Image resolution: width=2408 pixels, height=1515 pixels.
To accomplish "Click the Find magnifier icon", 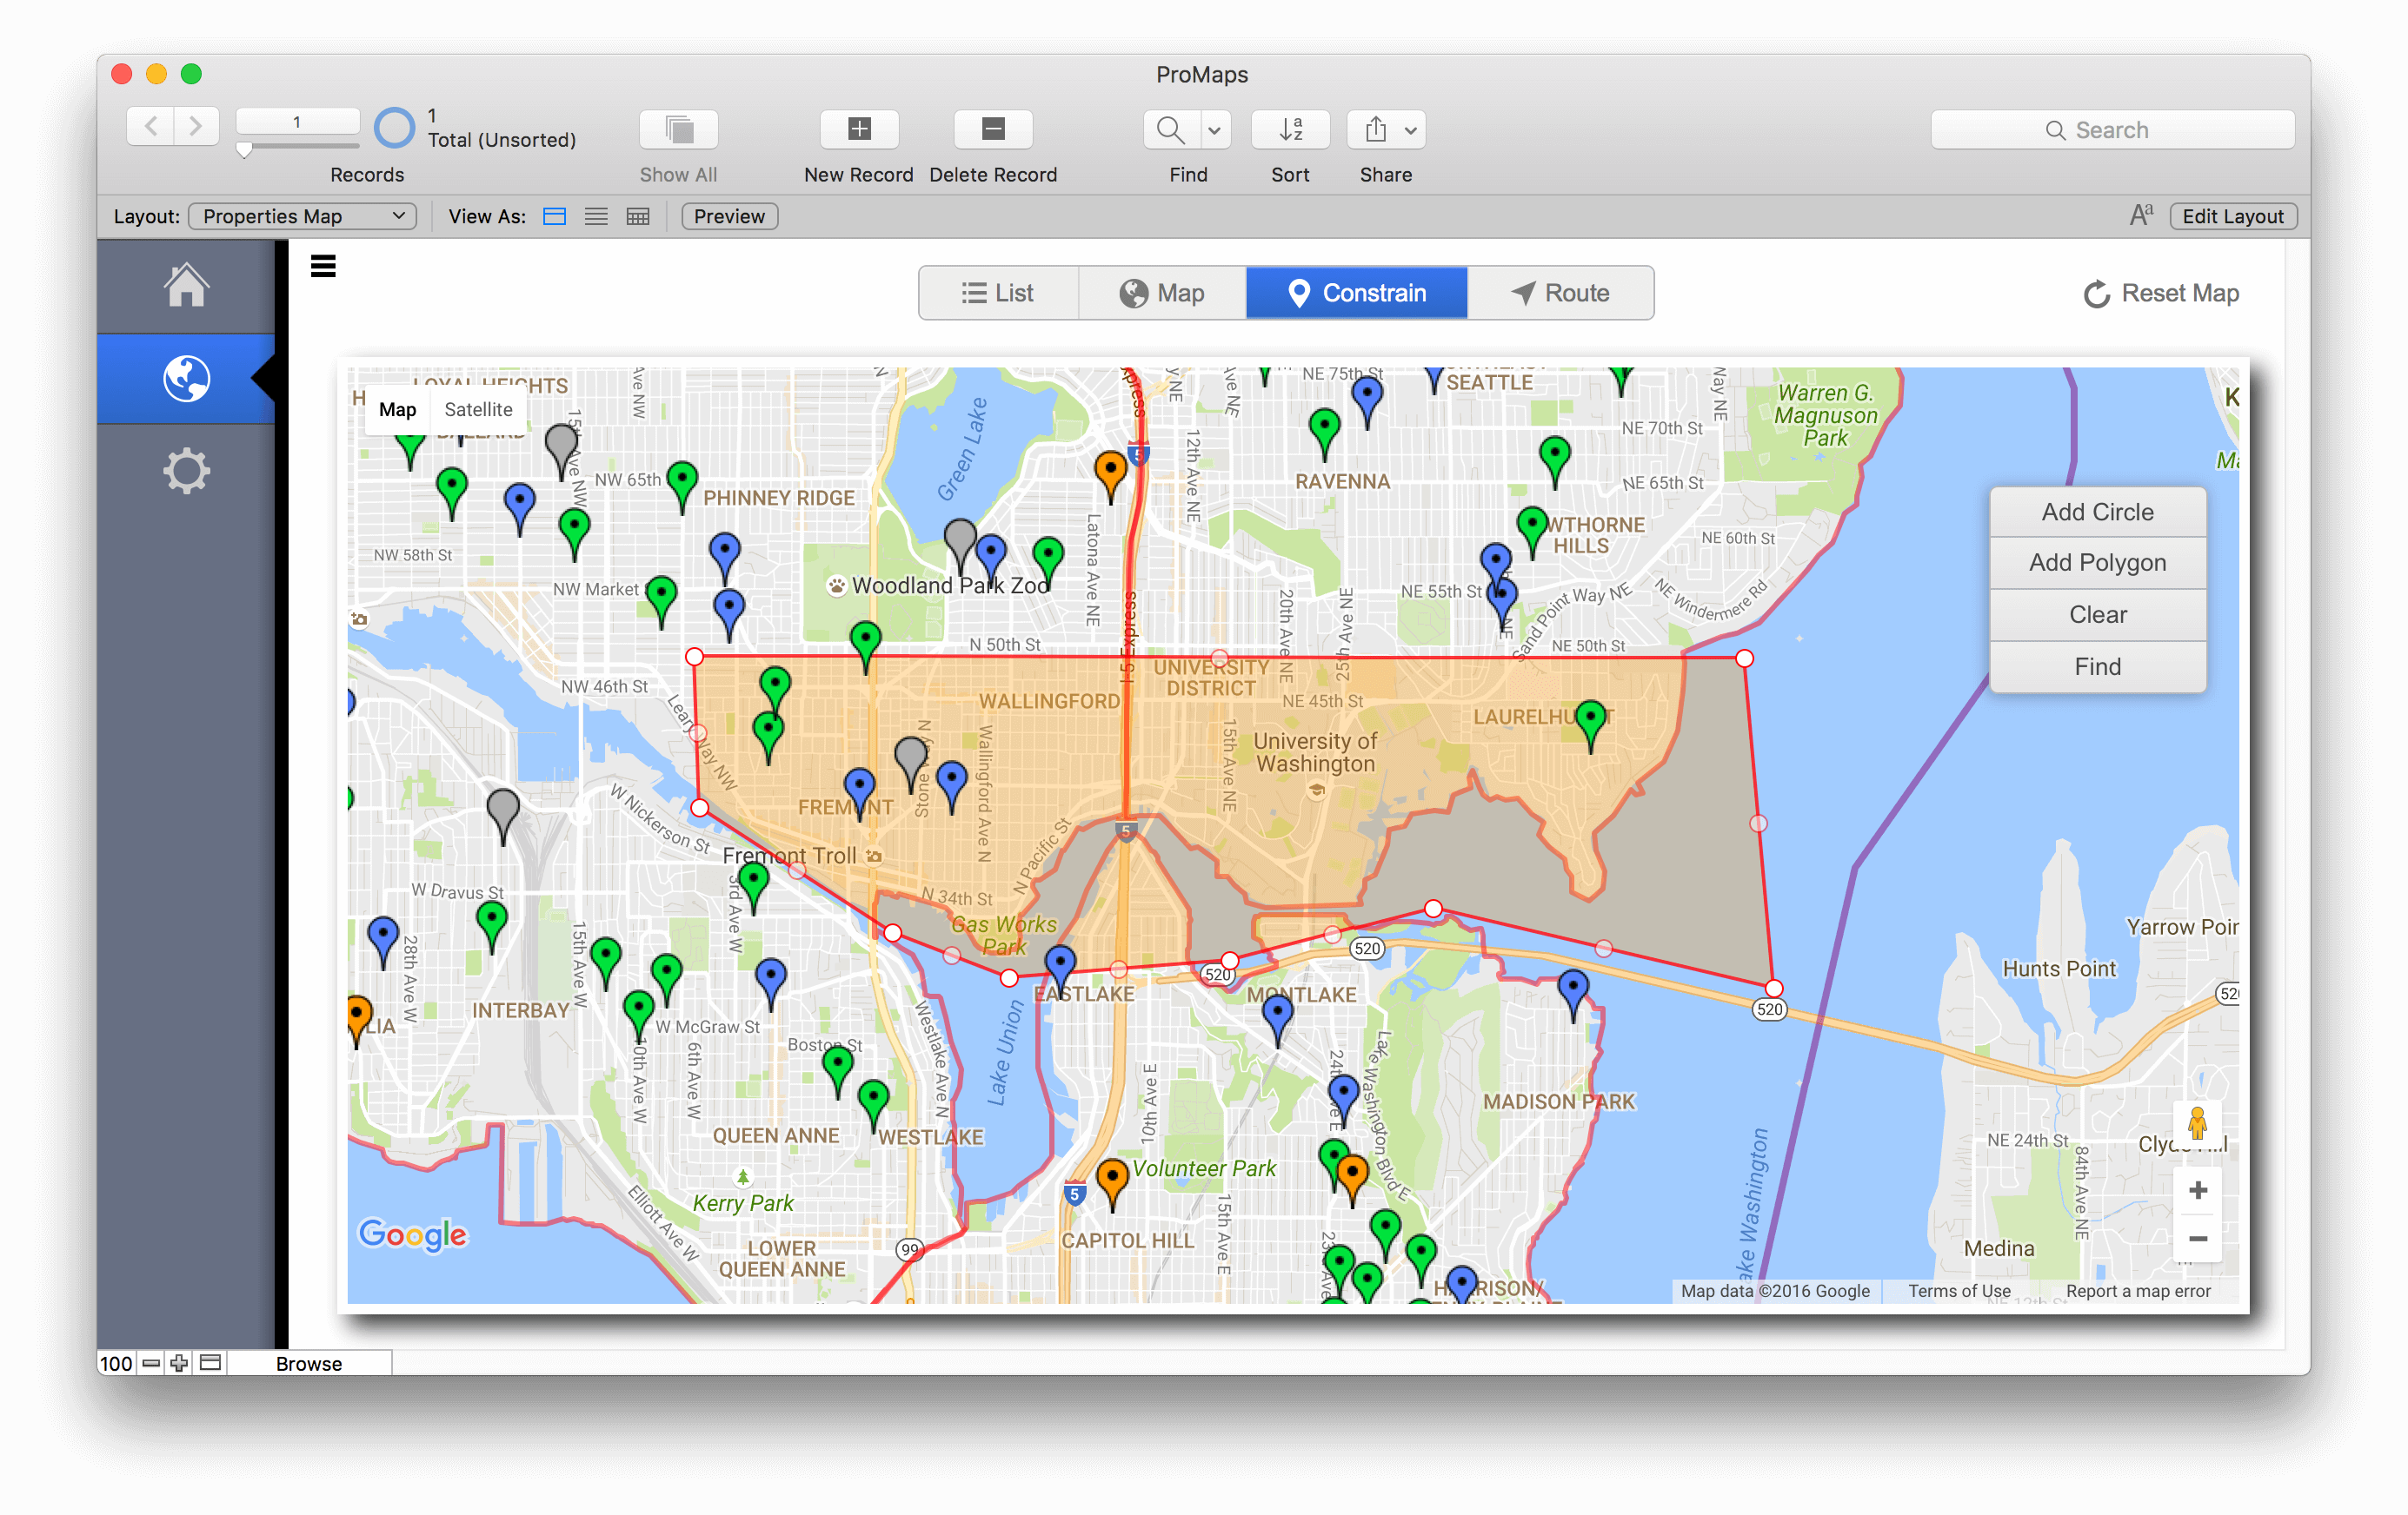I will 1170,129.
